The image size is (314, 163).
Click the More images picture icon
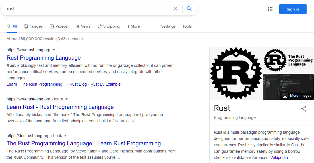(x=285, y=95)
